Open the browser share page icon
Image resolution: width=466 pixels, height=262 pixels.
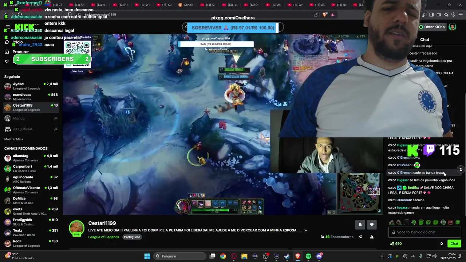pyautogui.click(x=316, y=15)
